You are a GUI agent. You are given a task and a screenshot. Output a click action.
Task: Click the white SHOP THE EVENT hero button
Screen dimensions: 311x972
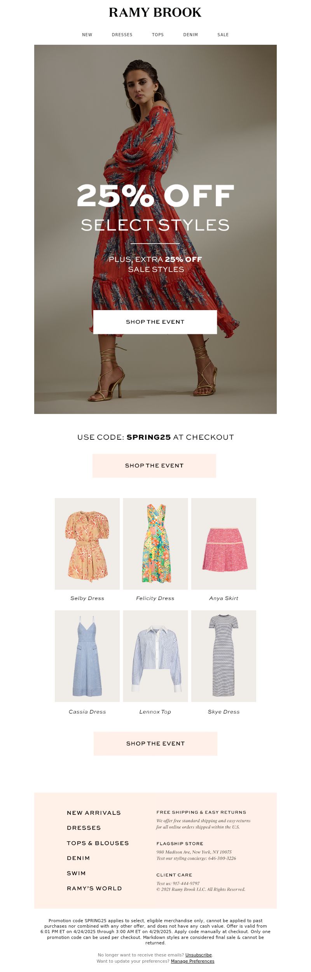tap(155, 322)
